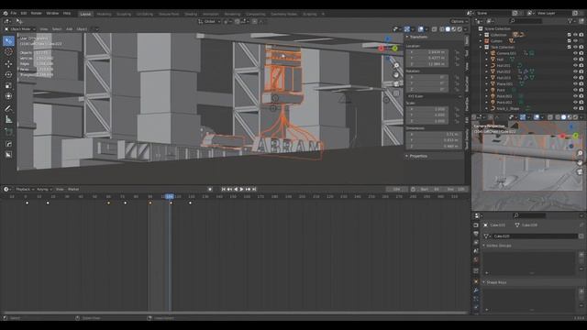The image size is (587, 330).
Task: Hide the Hull object's eye icon
Action: 575,60
